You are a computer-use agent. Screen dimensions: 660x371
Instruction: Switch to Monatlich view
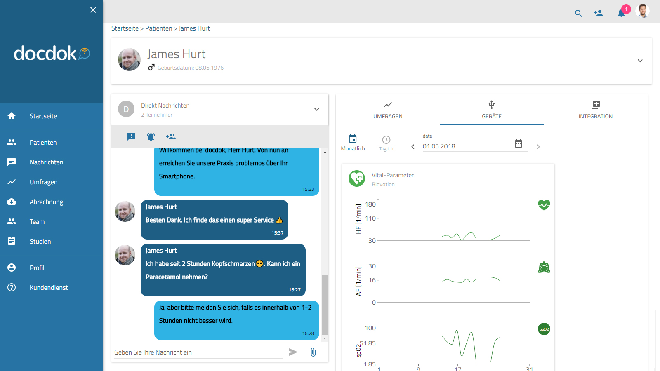coord(353,143)
